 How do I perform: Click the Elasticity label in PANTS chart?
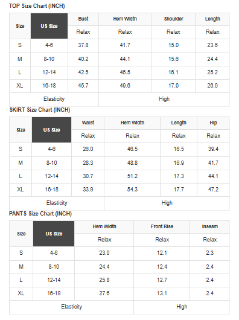(x=72, y=307)
